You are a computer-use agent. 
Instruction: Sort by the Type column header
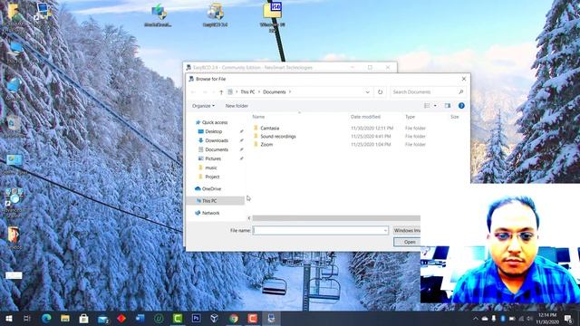tap(410, 117)
